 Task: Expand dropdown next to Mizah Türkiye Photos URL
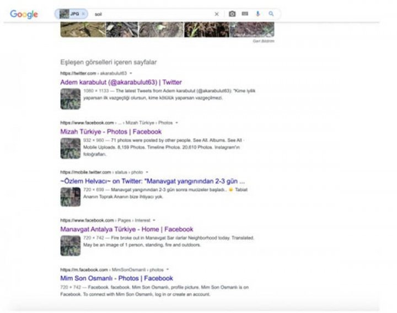click(x=177, y=123)
